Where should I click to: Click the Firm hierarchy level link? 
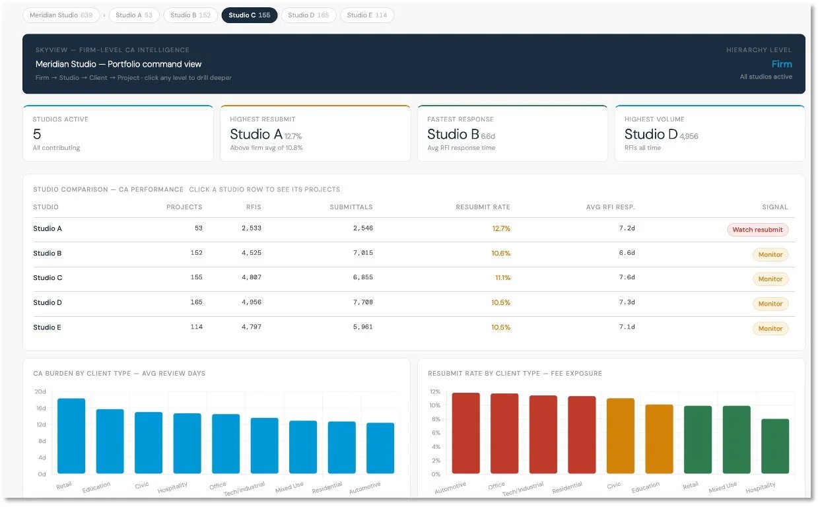click(x=782, y=64)
